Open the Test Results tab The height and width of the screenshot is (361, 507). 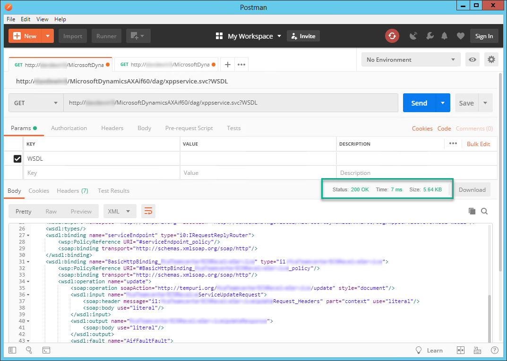click(113, 191)
